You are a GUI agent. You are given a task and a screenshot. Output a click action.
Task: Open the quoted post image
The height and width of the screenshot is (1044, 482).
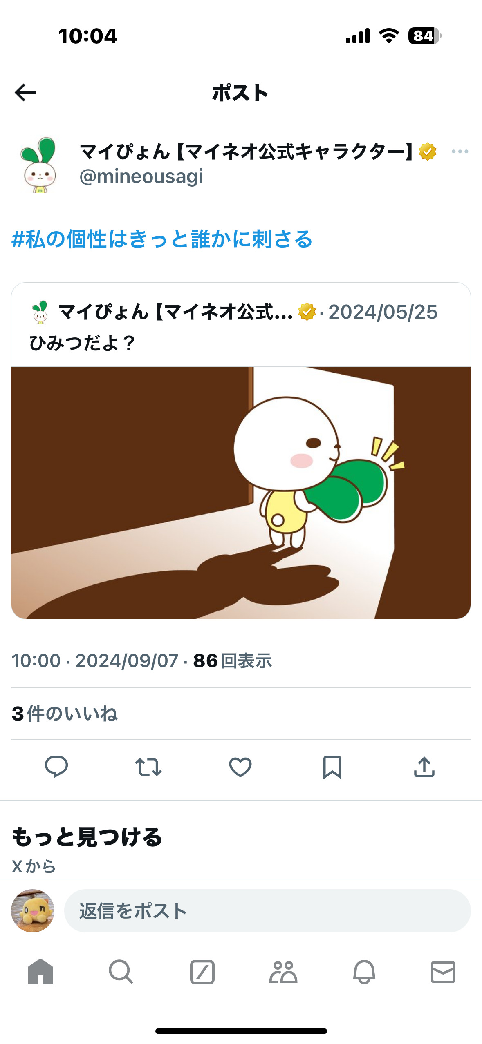tap(241, 493)
